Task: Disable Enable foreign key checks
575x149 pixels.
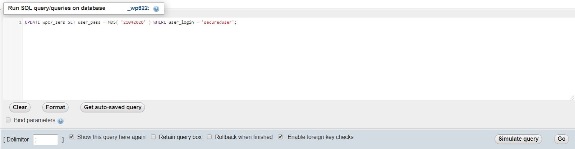Action: (281, 137)
